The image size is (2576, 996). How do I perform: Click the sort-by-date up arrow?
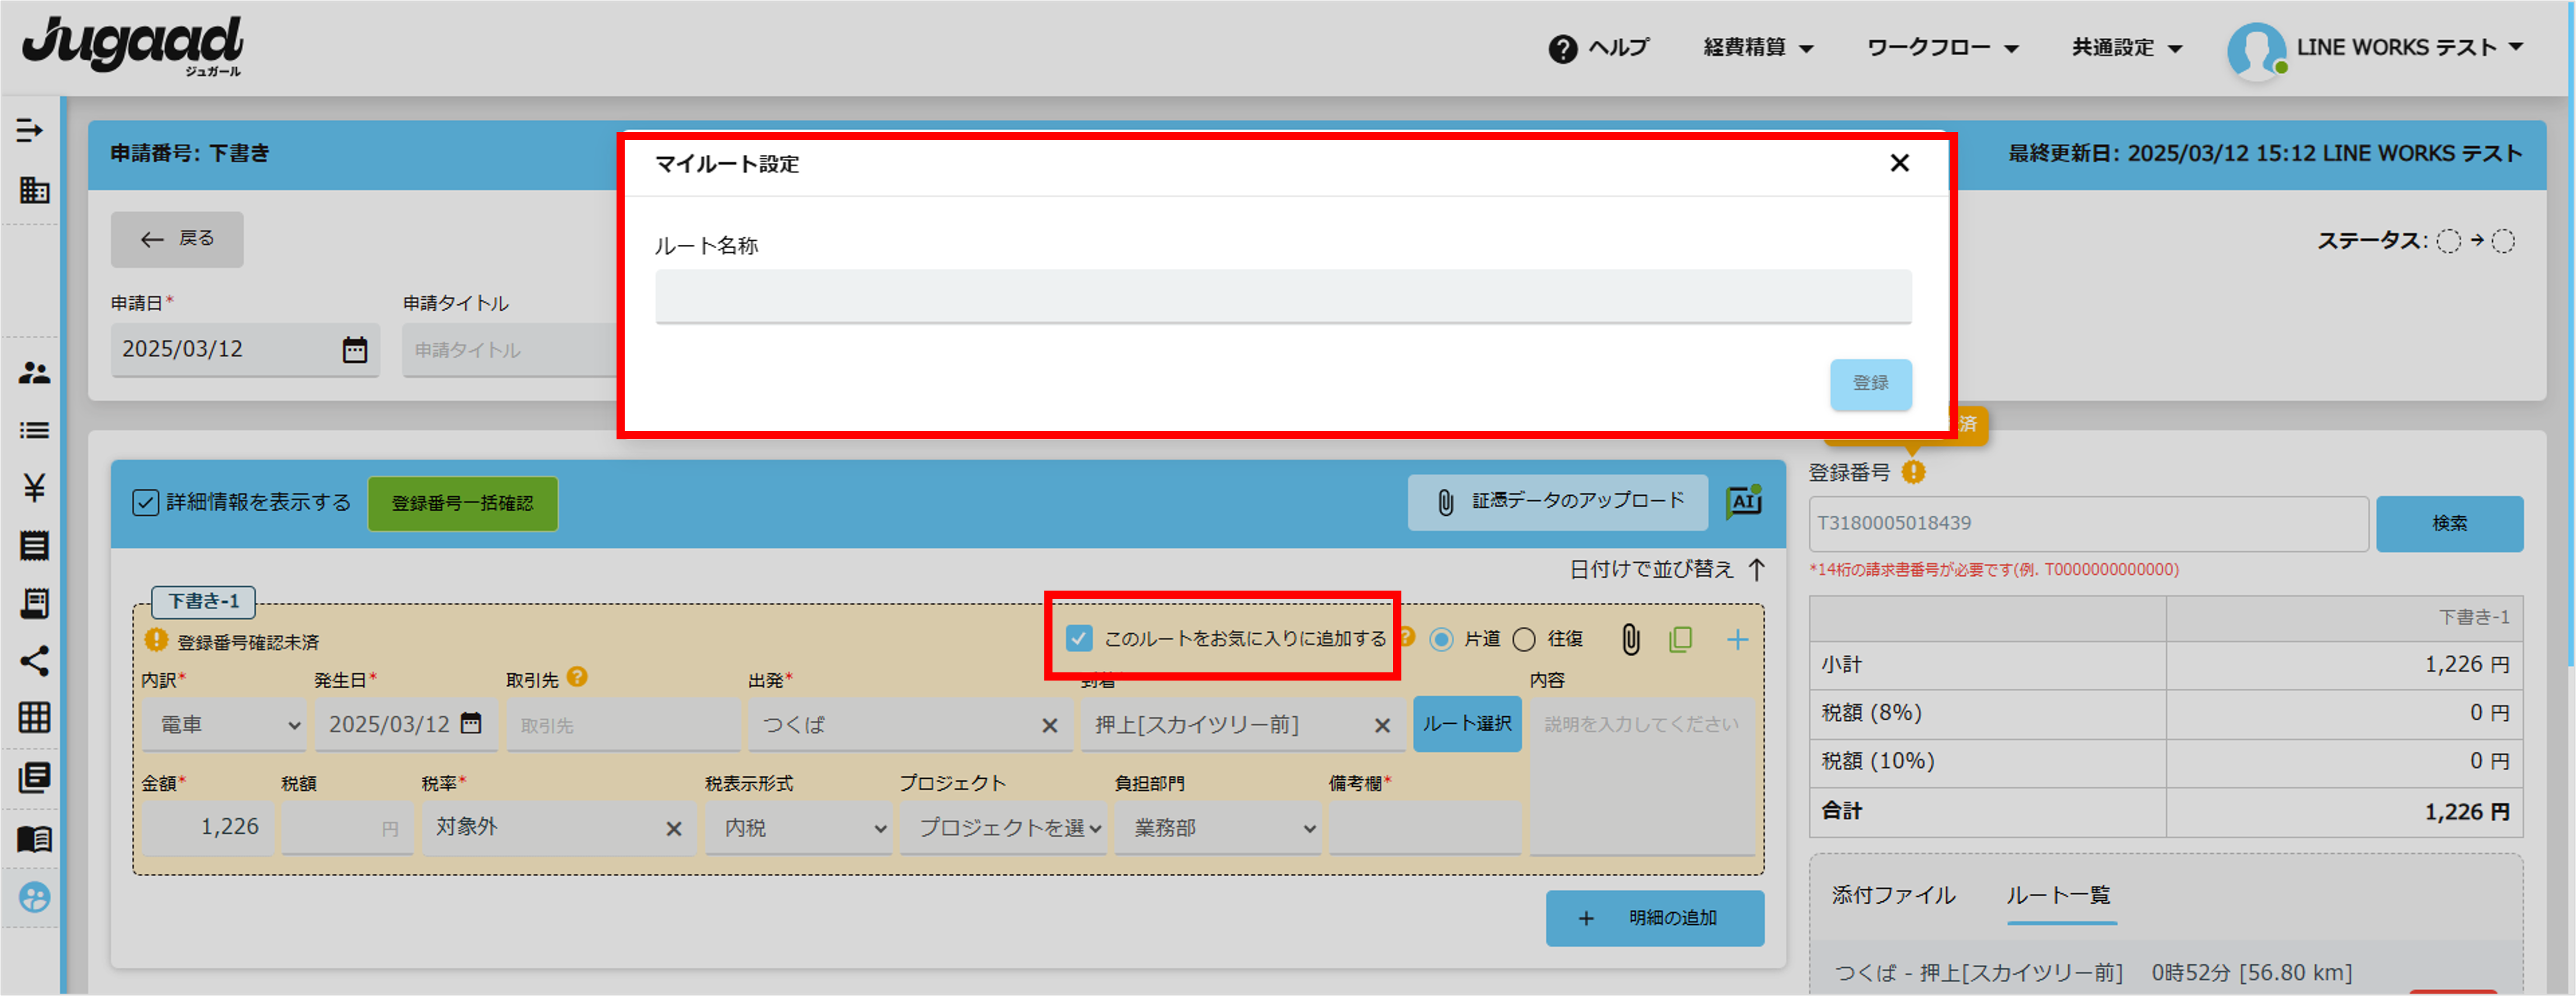(x=1756, y=569)
